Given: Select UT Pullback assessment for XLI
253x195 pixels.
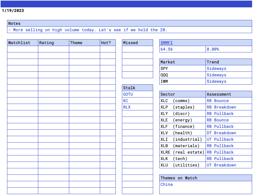Looking at the screenshot, I should click(x=229, y=139).
